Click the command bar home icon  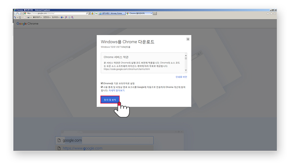click(15, 17)
